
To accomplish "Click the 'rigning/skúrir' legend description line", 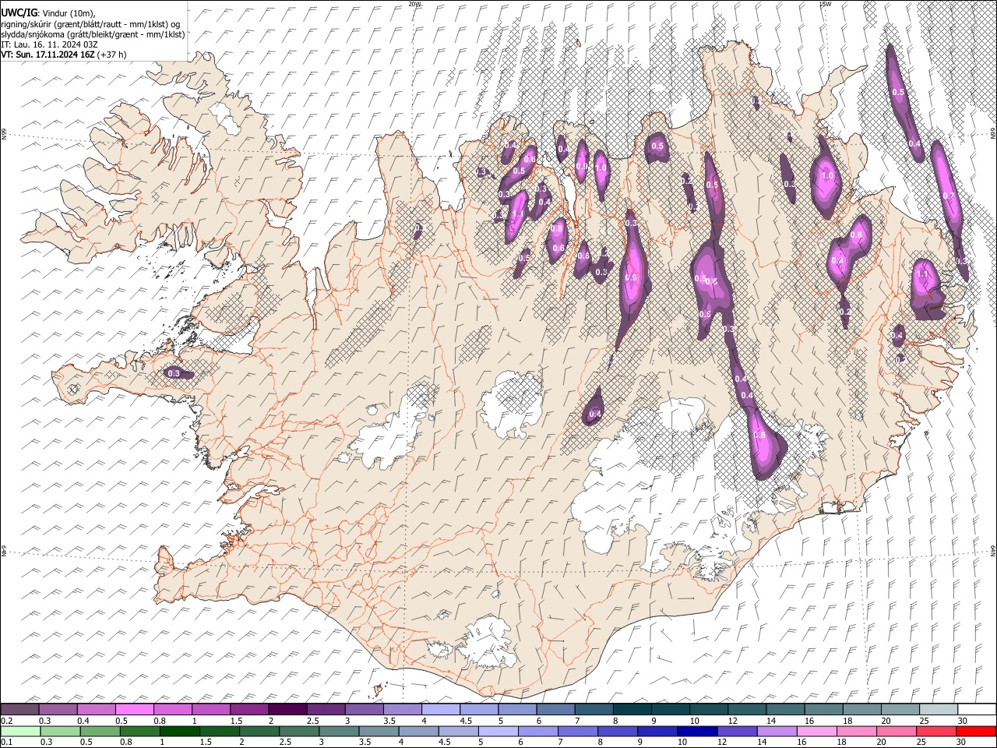I will click(x=91, y=24).
